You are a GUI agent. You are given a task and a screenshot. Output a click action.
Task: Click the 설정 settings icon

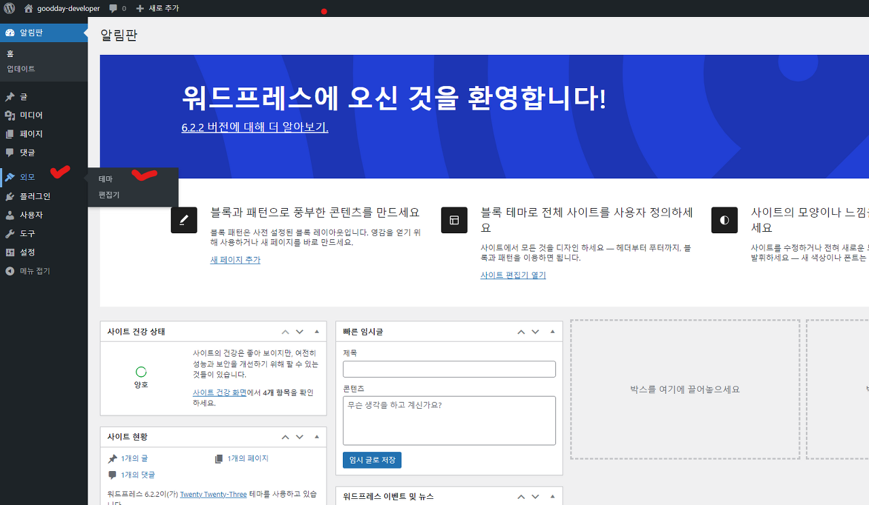coord(10,252)
